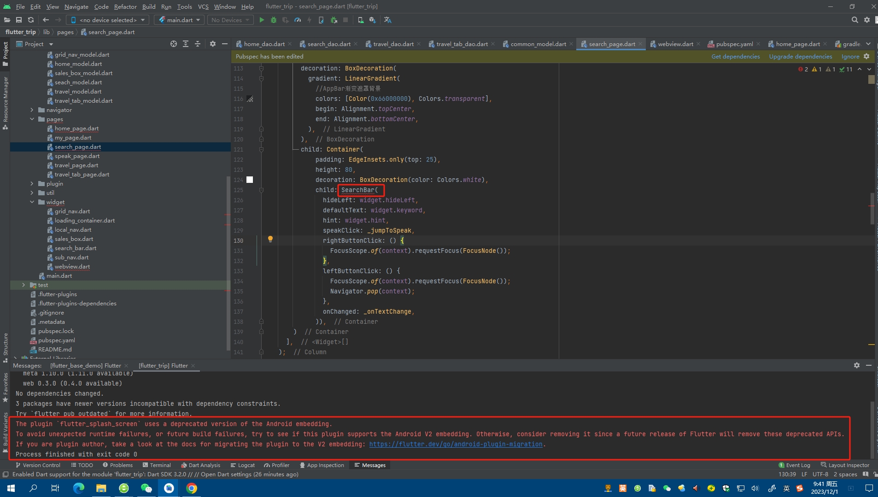878x497 pixels.
Task: Open the android-plugin-migration URL link
Action: [456, 444]
